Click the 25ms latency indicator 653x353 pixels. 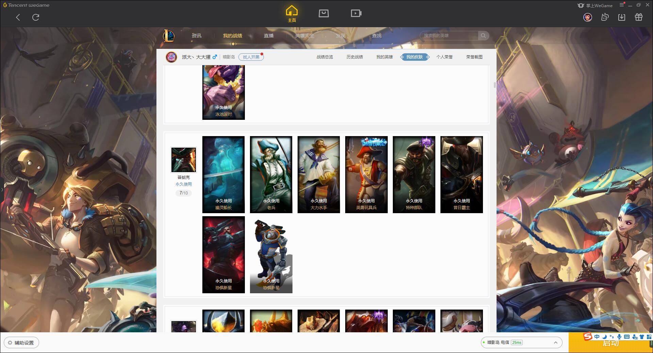click(x=517, y=342)
